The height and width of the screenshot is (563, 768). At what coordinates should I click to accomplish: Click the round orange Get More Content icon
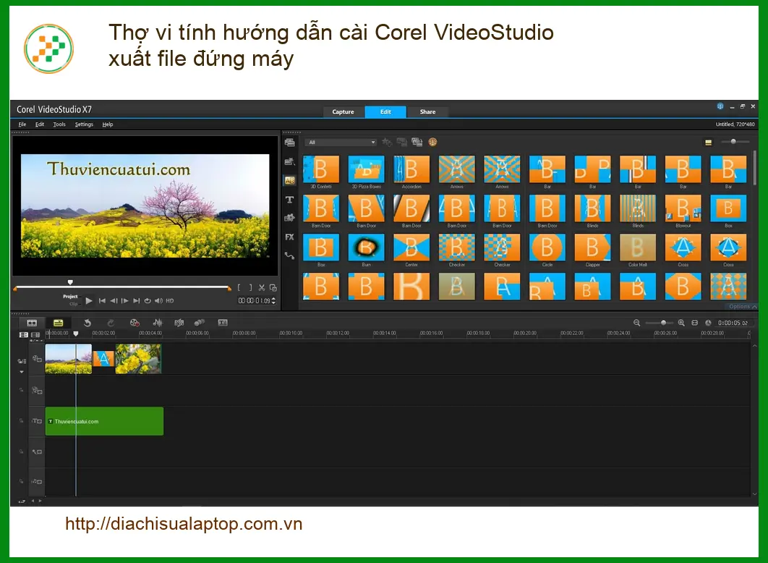click(432, 142)
